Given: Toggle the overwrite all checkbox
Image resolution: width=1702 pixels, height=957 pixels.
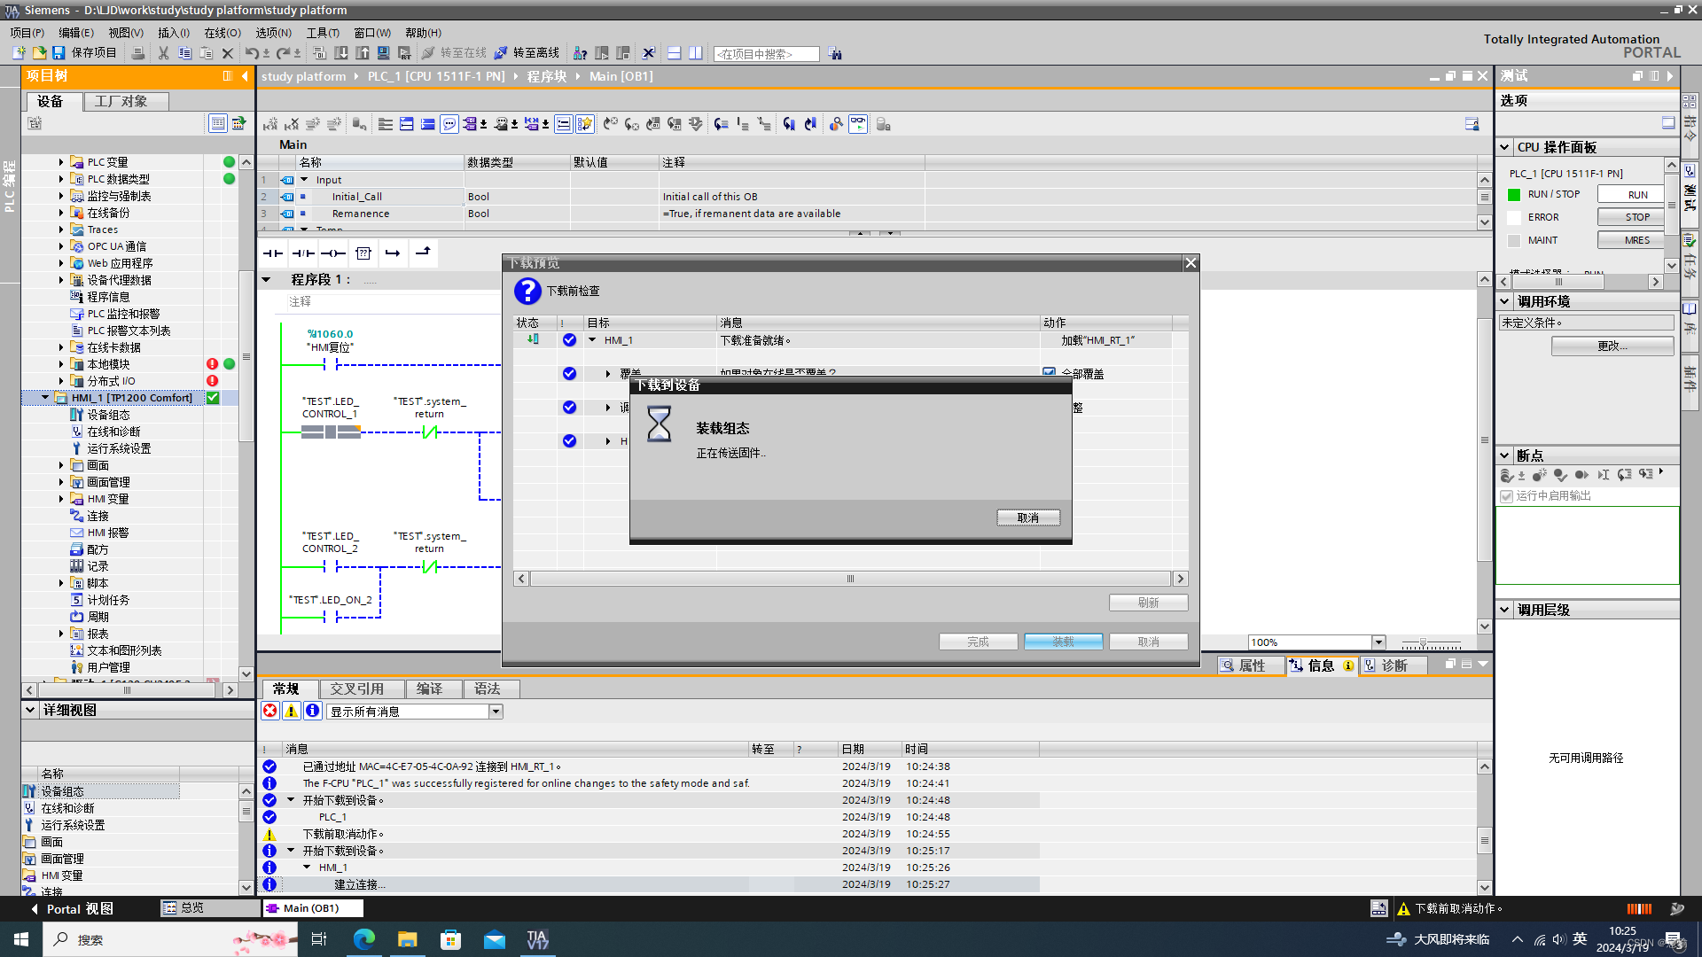Looking at the screenshot, I should pos(1049,373).
